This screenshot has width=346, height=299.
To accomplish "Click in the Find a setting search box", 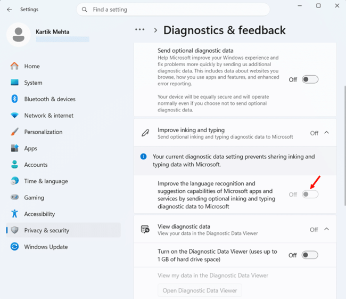I will click(x=173, y=10).
